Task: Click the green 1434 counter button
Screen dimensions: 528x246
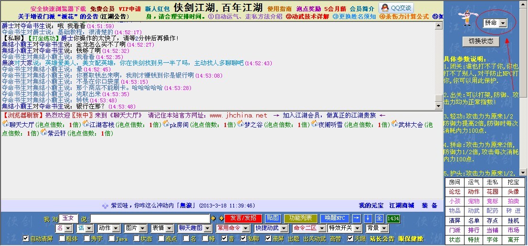Action: coord(393,219)
